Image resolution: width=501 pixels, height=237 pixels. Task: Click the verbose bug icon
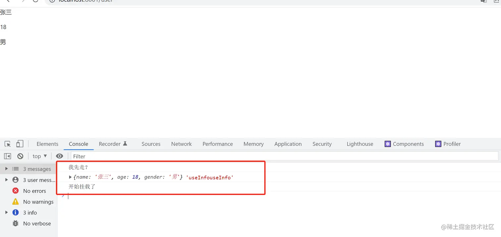tap(16, 223)
